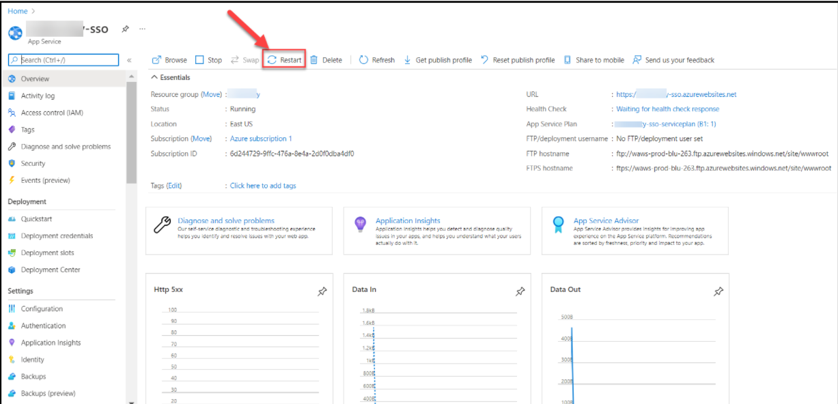Select the FTPS hostname value
This screenshot has height=404, width=838.
[x=723, y=168]
